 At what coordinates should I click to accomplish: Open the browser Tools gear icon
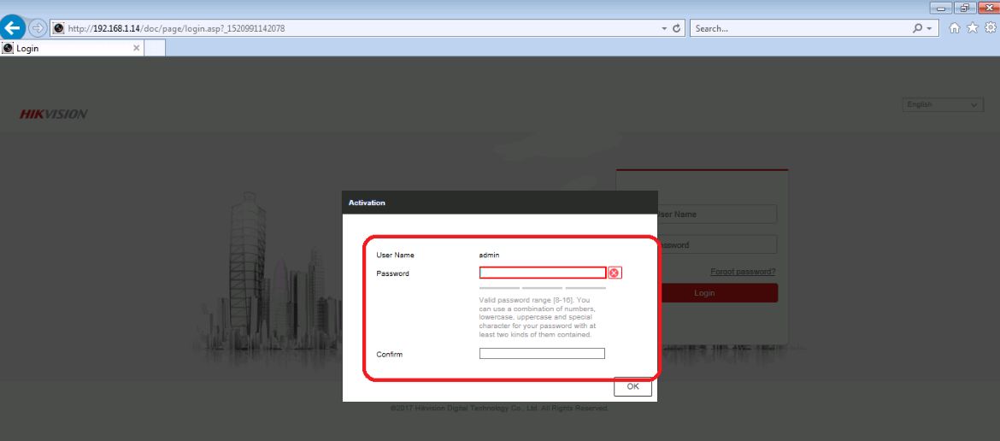[x=991, y=28]
